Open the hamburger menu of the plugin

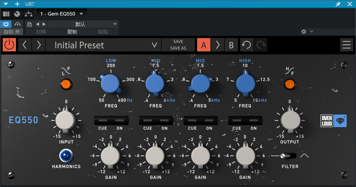[x=347, y=45]
